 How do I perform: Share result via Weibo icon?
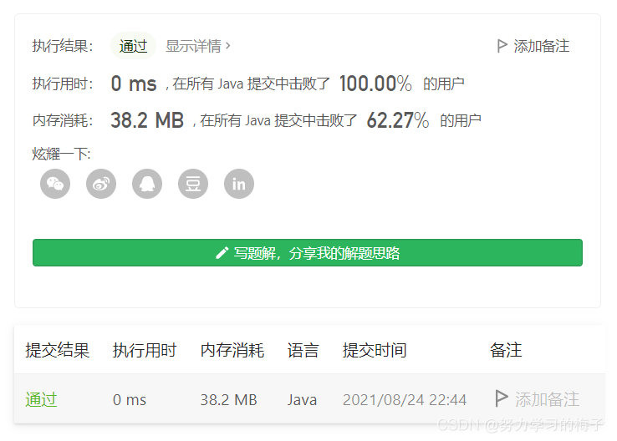pos(101,184)
